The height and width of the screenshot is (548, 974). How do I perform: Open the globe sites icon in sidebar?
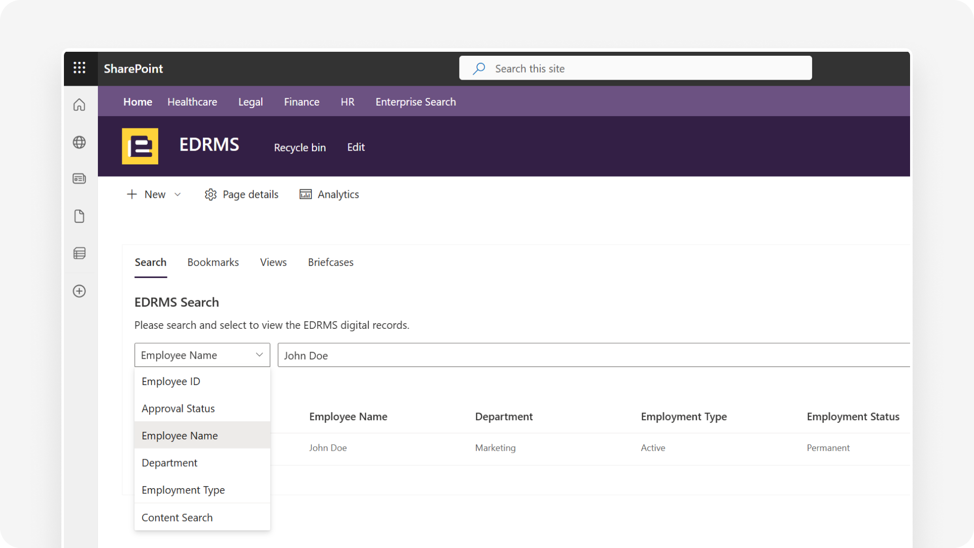tap(79, 142)
